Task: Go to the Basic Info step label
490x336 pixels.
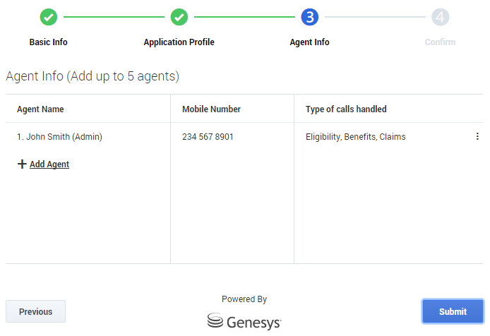Action: (49, 42)
